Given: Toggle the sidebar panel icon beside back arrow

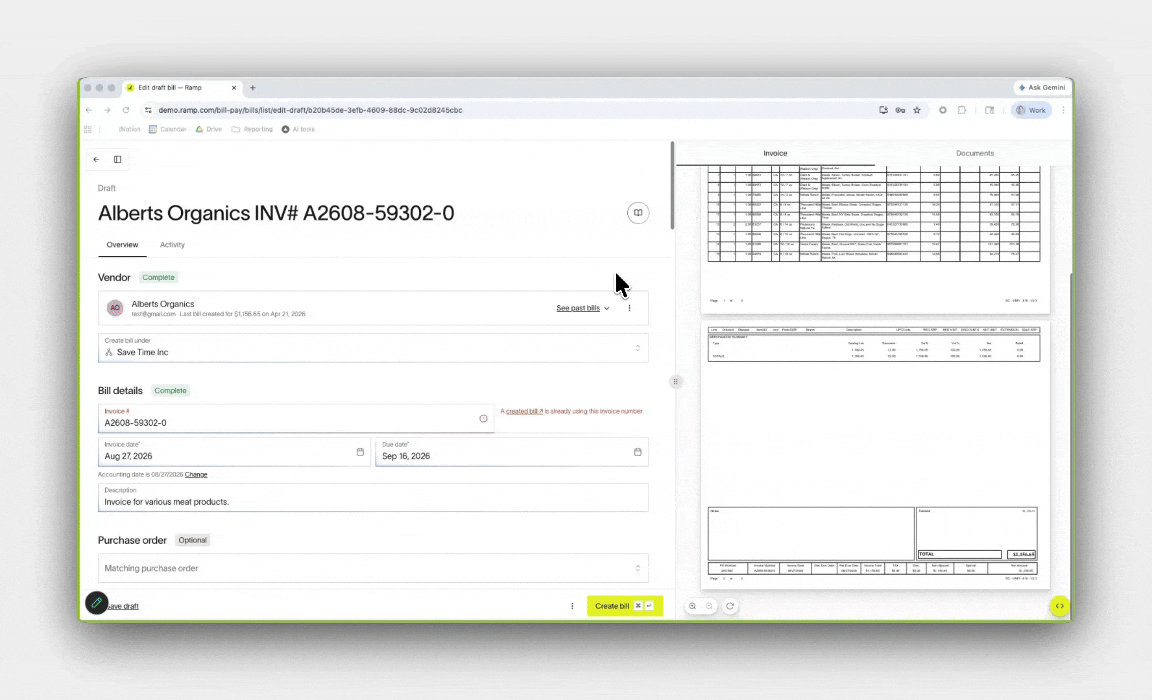Looking at the screenshot, I should 117,159.
